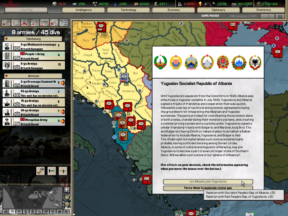Collapse the Hamheung army group

click(6, 39)
